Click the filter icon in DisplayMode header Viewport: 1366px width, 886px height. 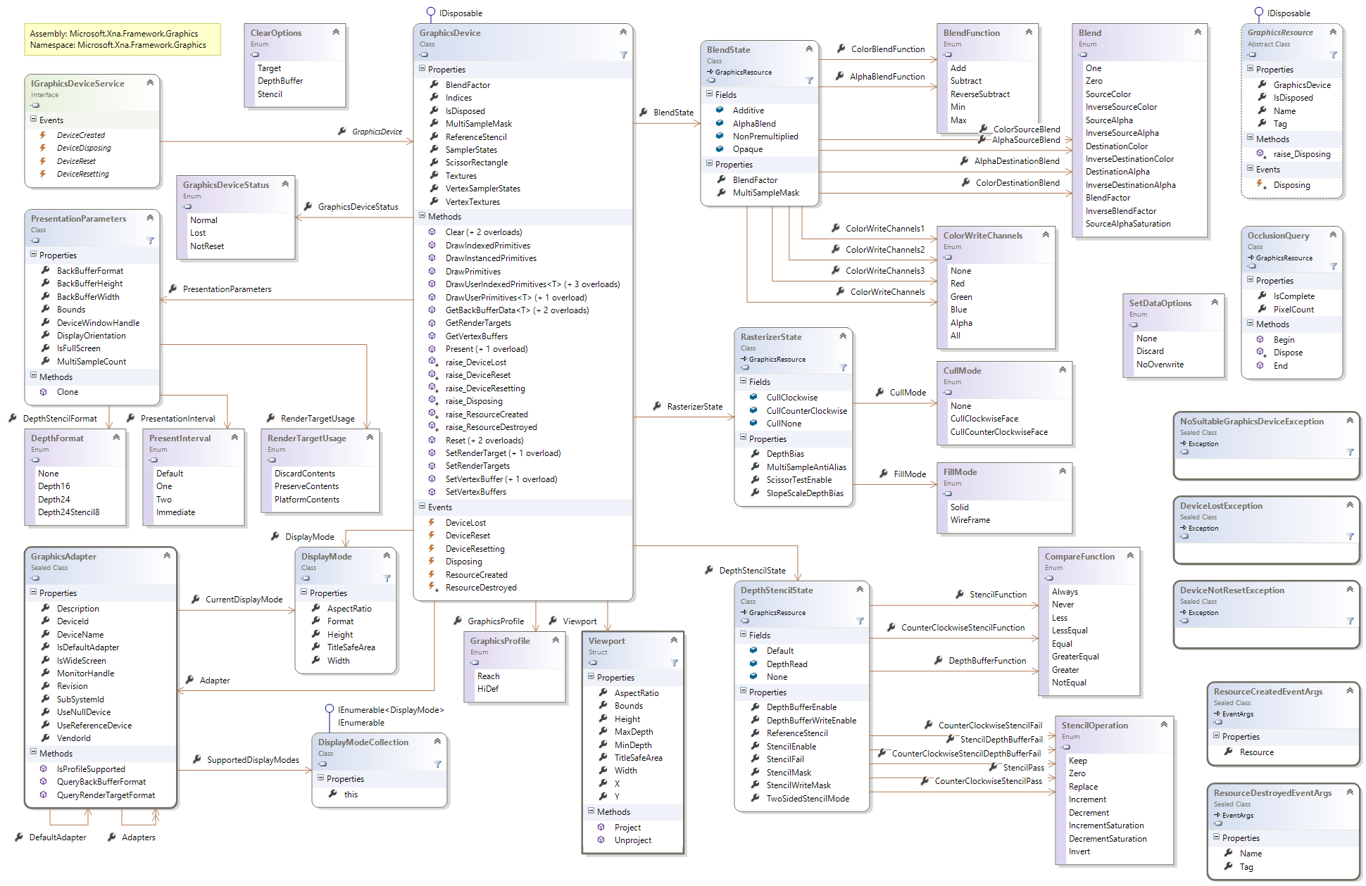387,578
